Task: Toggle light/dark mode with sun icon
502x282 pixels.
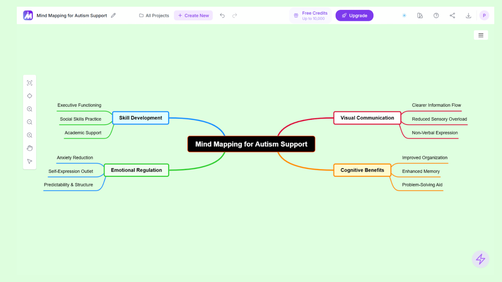Action: 404,15
